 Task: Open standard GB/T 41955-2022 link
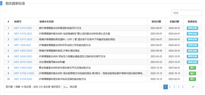pyautogui.click(x=23, y=68)
